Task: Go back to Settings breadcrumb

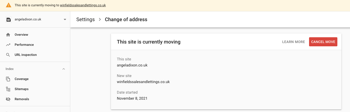Action: coord(85,19)
